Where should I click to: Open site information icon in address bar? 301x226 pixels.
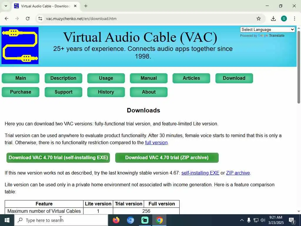[40, 19]
